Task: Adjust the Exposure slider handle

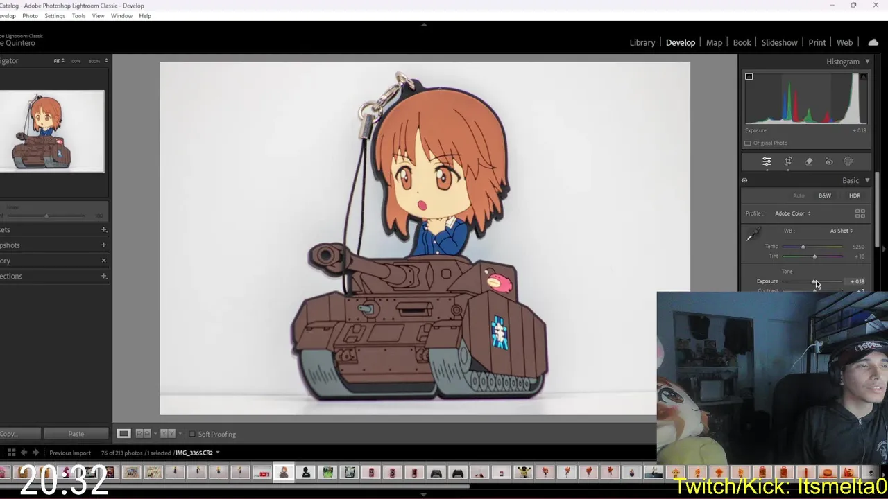Action: coord(814,281)
